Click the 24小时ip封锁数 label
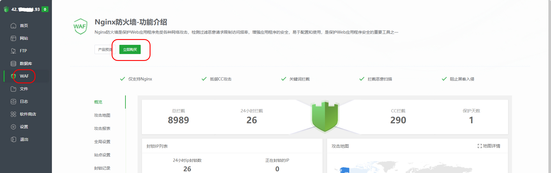 click(187, 160)
